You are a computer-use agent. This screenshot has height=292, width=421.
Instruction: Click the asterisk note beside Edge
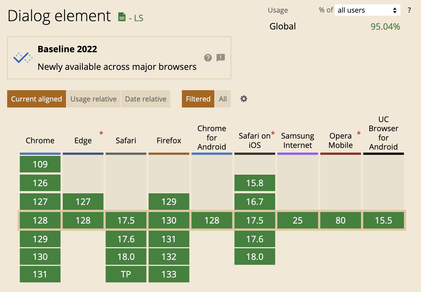click(x=101, y=134)
